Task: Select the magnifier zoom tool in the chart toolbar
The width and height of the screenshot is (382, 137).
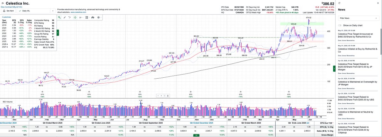Action: pyautogui.click(x=59, y=17)
